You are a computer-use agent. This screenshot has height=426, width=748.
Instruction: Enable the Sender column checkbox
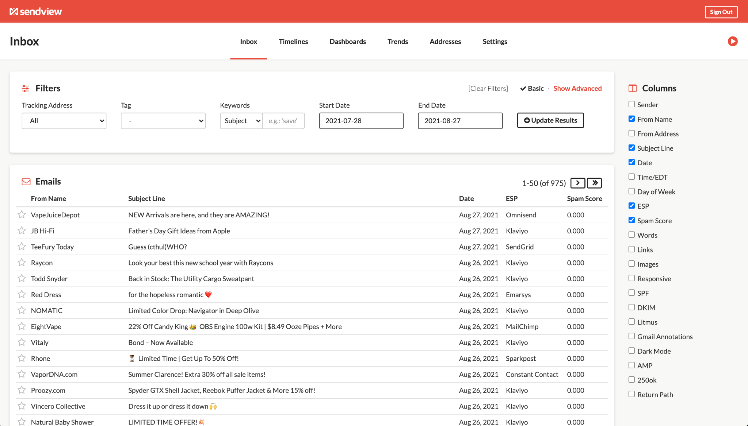point(631,104)
